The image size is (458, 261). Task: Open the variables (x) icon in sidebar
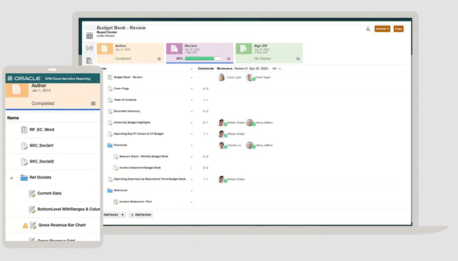click(x=89, y=48)
